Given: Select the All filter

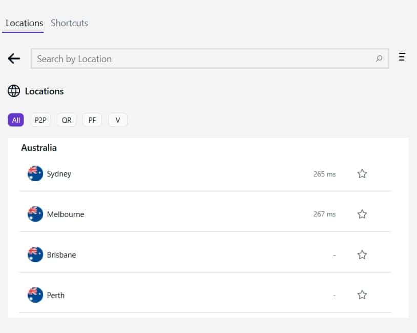Looking at the screenshot, I should (x=16, y=120).
